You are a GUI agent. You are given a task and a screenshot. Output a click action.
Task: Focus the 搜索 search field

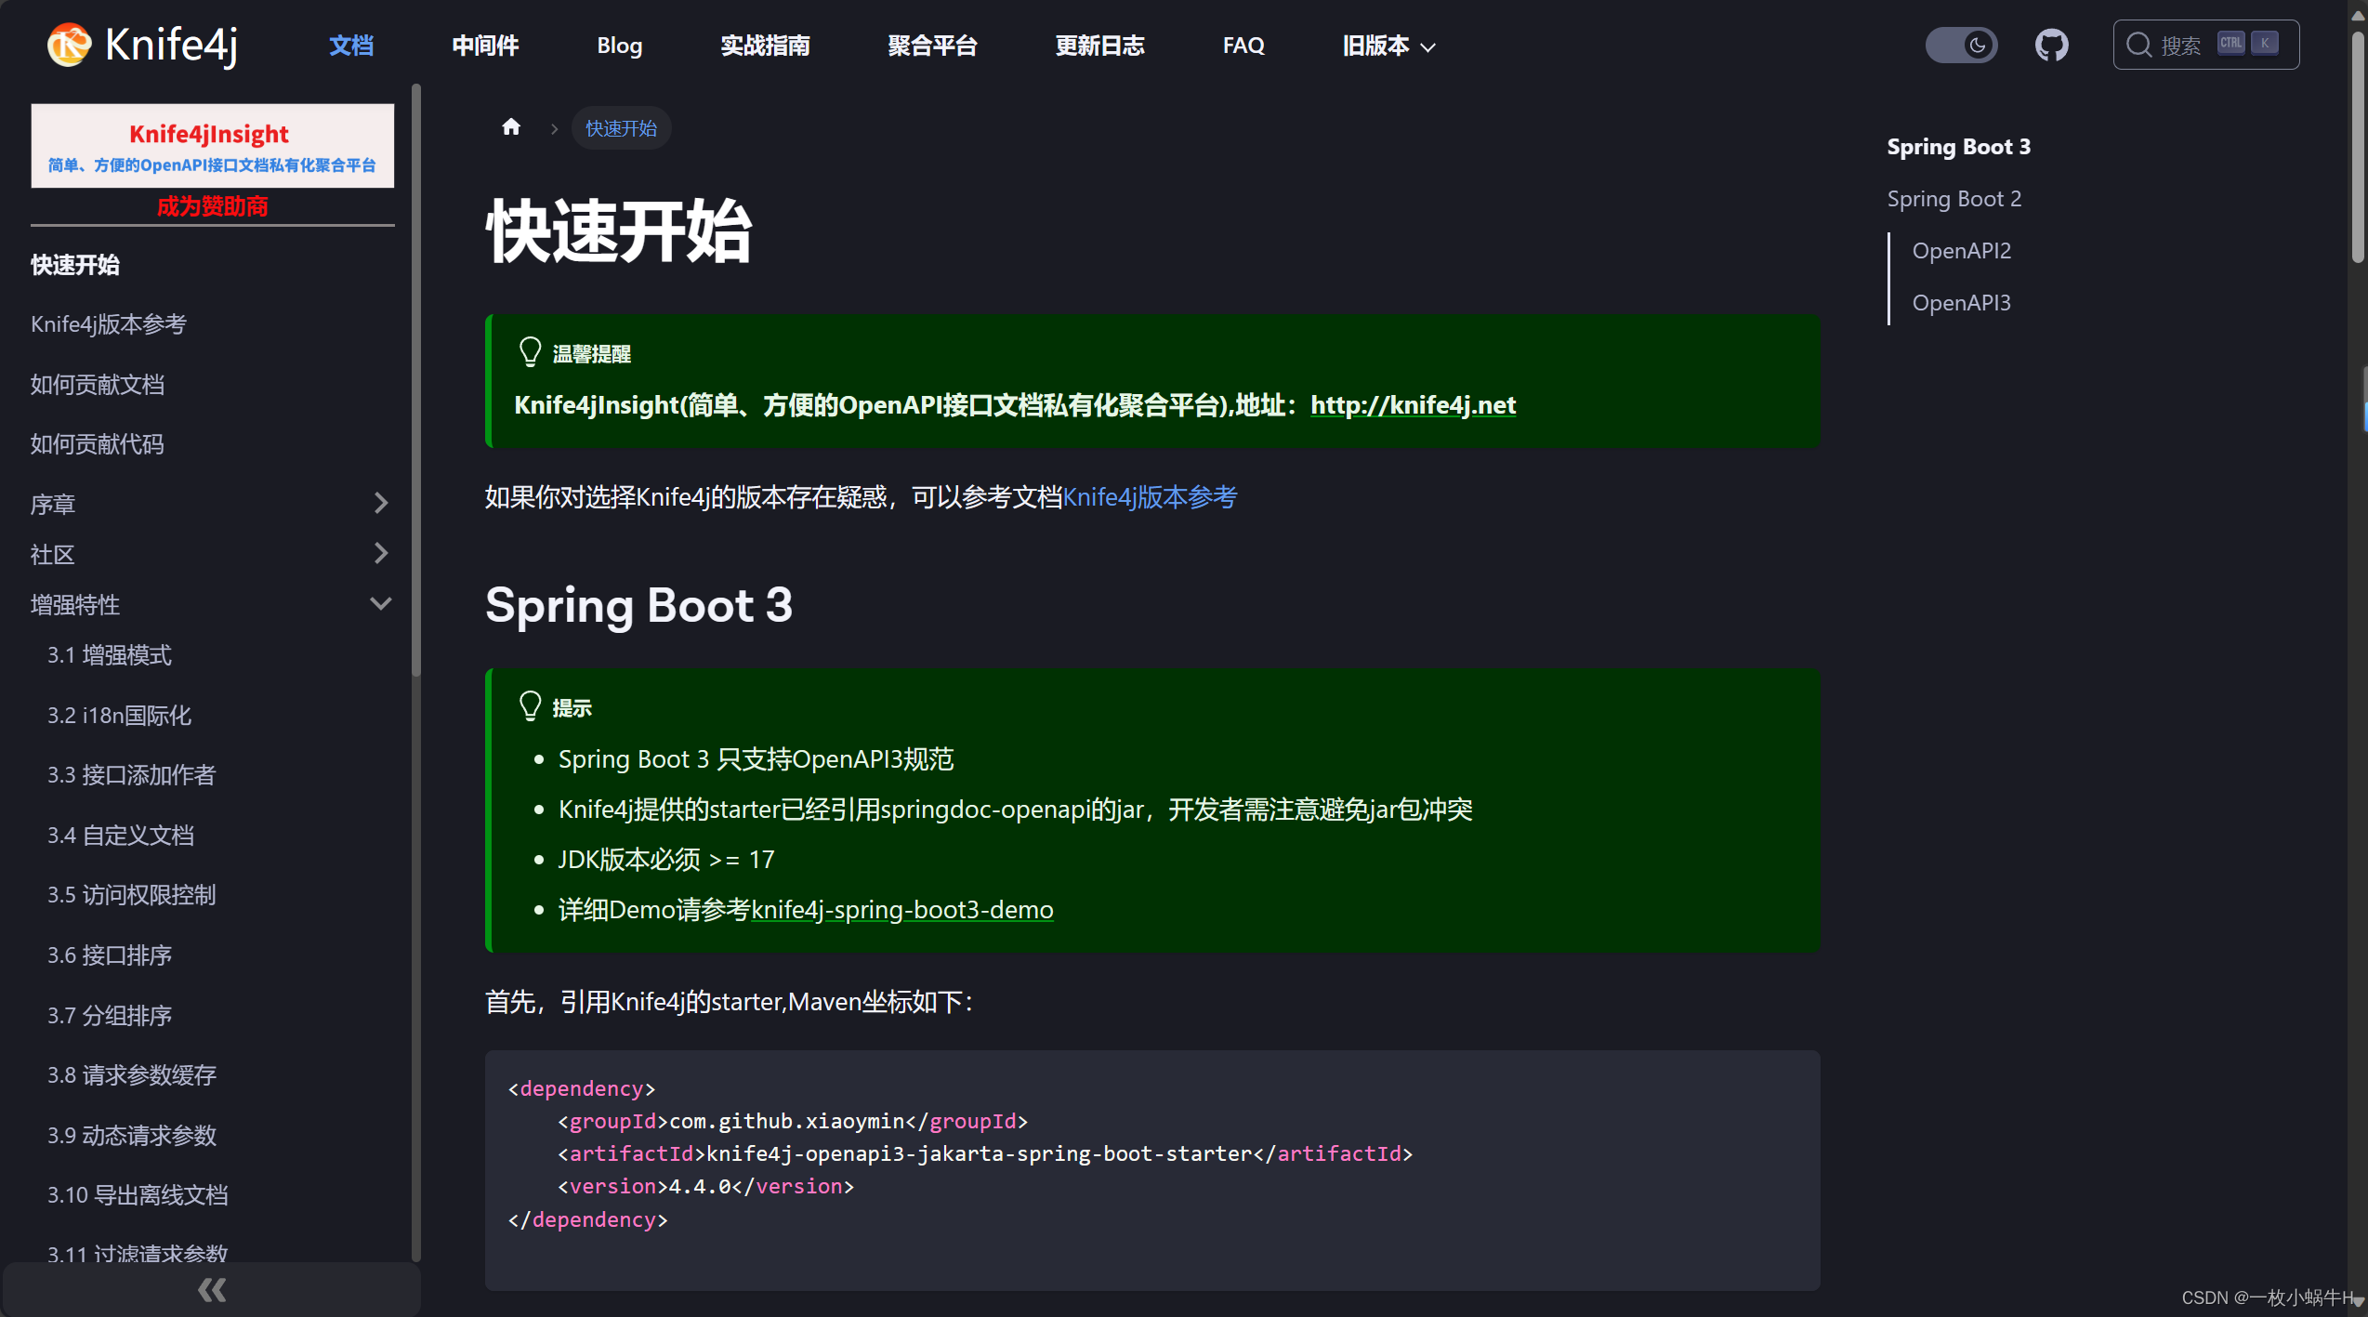click(x=2205, y=45)
